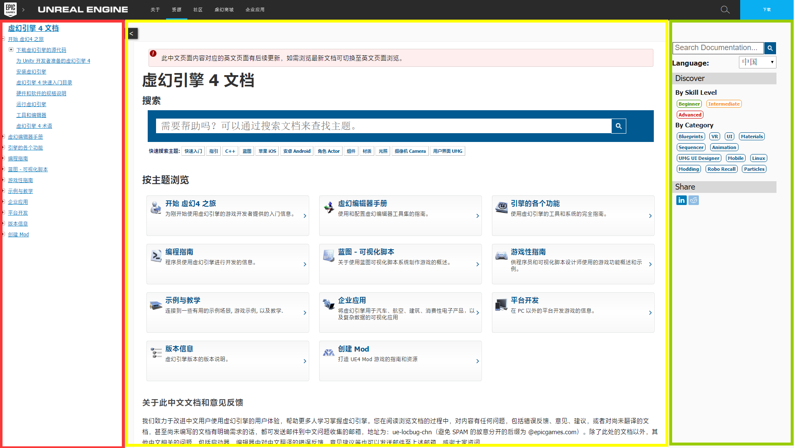This screenshot has height=448, width=794.
Task: Expand the 蓝图 - 可视化脚本 tree node
Action: [3, 169]
